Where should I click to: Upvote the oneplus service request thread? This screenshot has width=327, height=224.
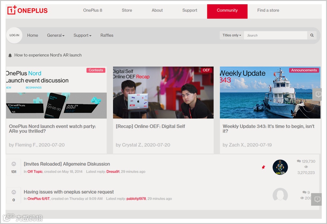pyautogui.click(x=14, y=192)
